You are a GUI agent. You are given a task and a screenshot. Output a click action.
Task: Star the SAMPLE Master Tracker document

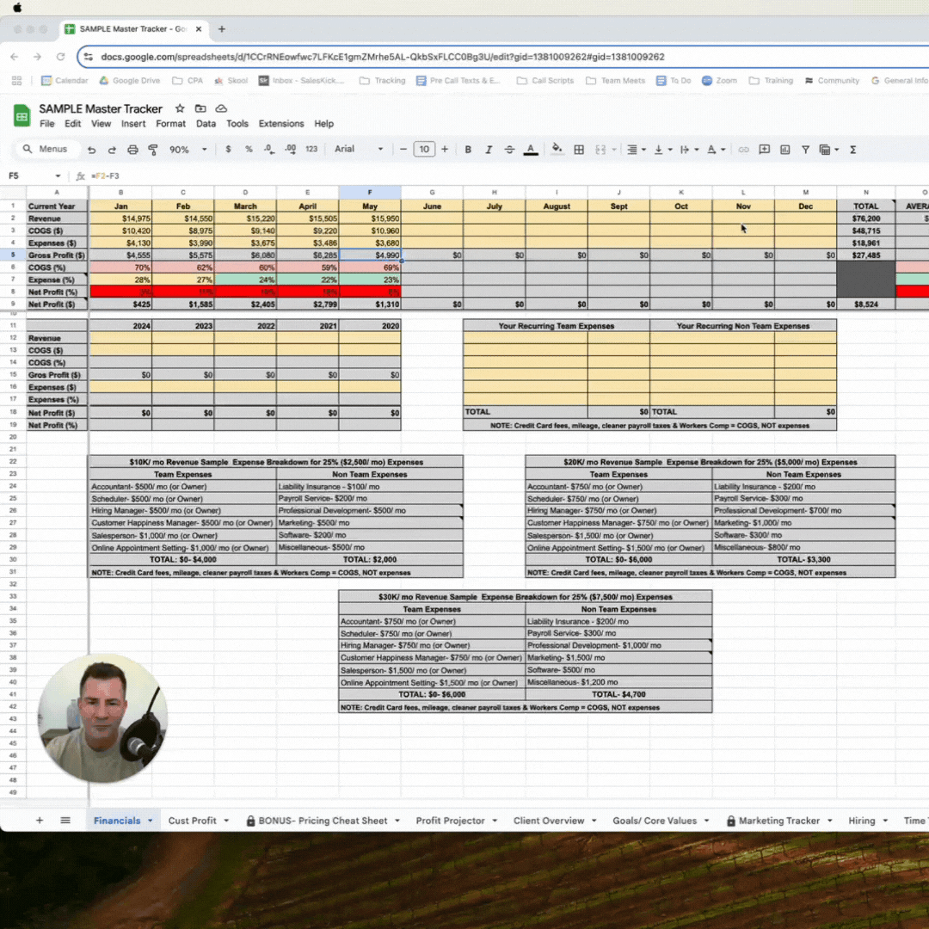click(x=180, y=108)
